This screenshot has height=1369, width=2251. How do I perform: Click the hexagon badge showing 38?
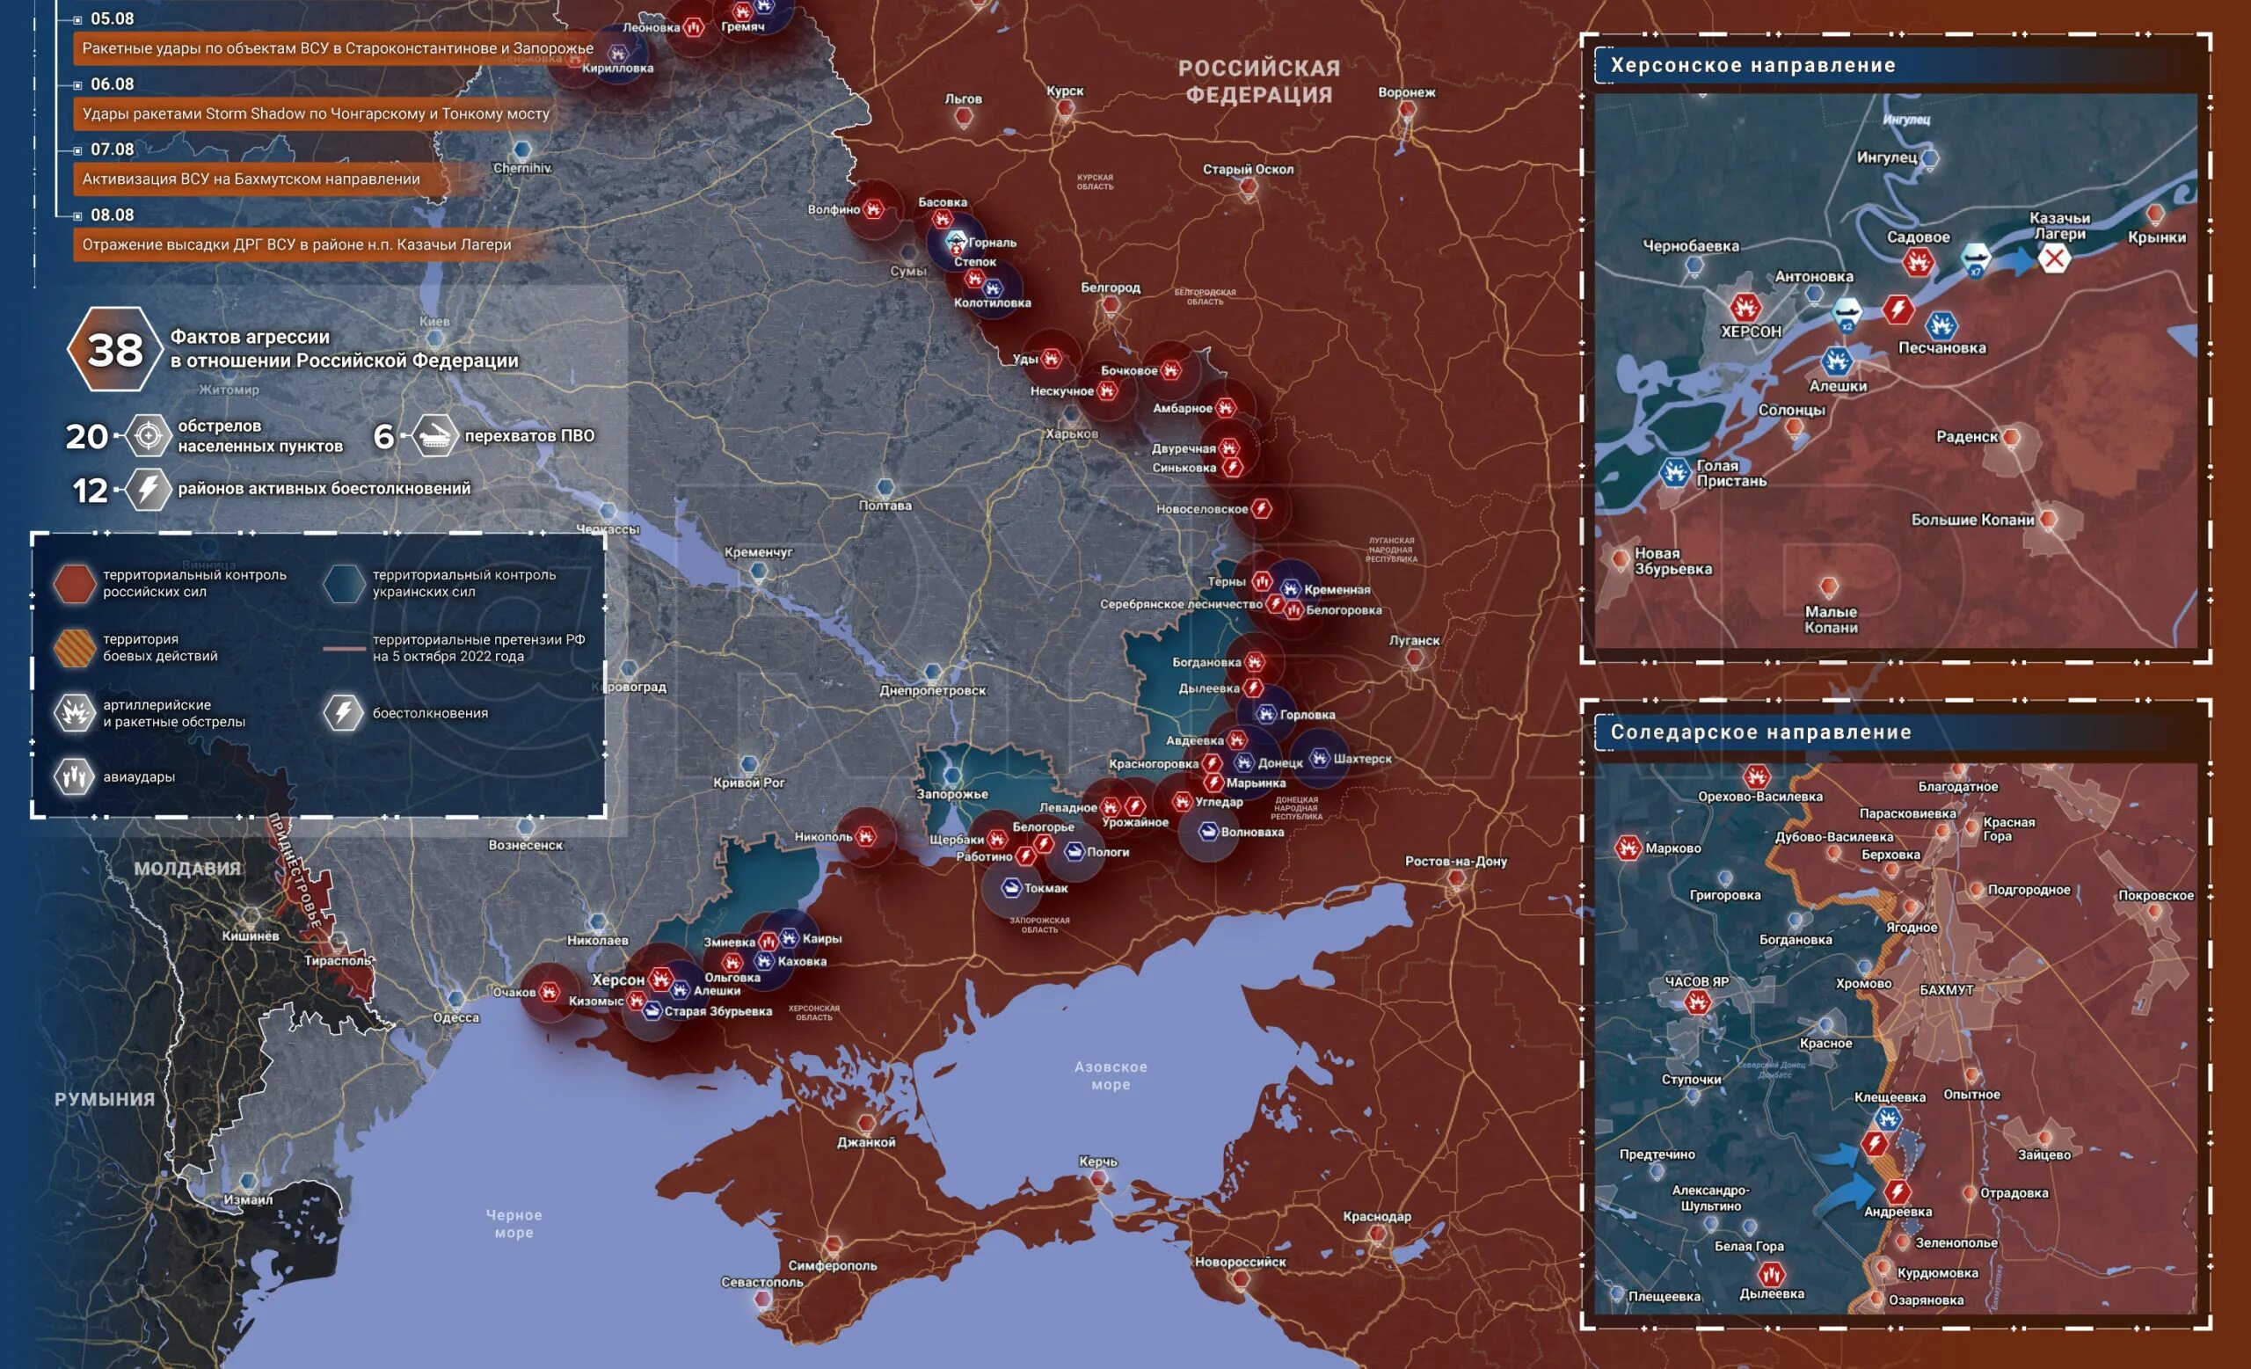(115, 349)
